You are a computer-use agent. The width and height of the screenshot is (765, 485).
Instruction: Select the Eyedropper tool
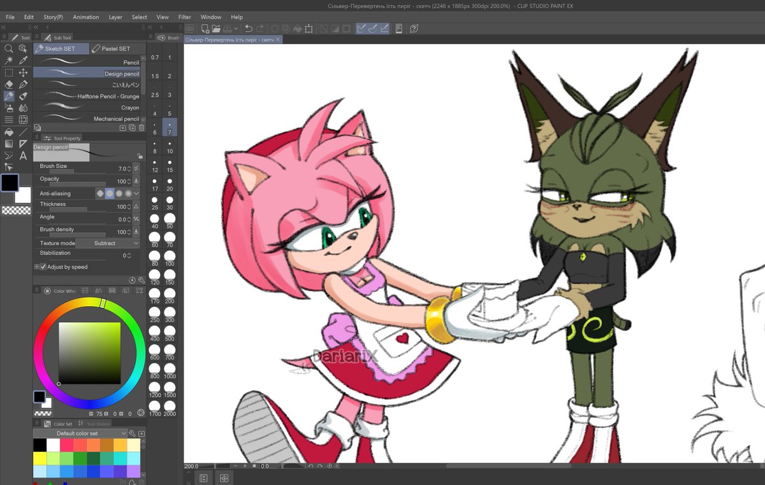[x=23, y=60]
